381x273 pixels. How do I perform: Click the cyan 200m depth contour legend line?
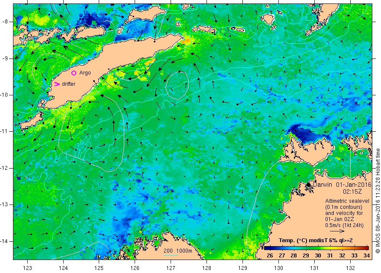(x=171, y=255)
